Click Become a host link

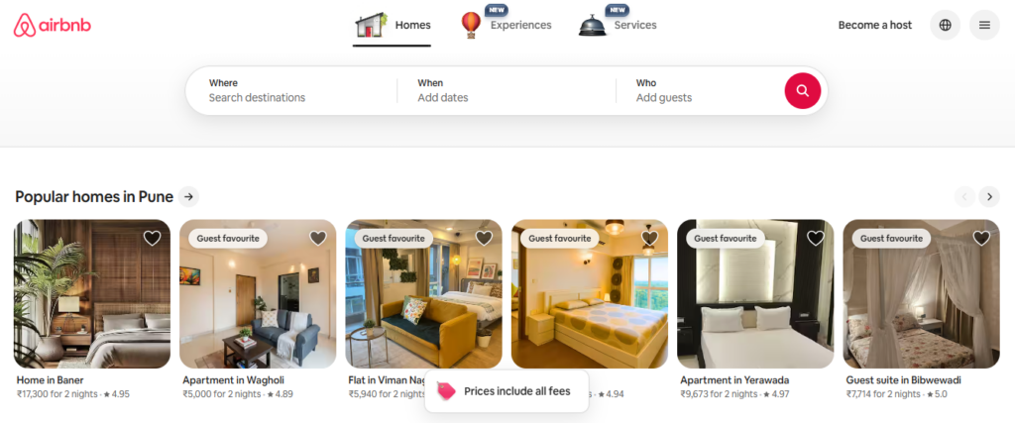click(874, 25)
